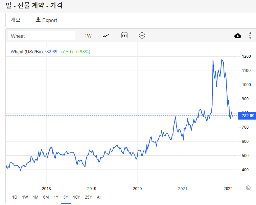Select the All time range
256x205 pixels.
pos(99,197)
